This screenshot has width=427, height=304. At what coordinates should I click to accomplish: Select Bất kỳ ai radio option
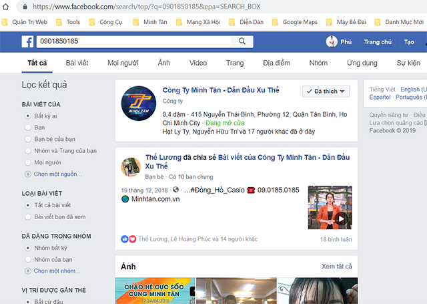pos(28,116)
